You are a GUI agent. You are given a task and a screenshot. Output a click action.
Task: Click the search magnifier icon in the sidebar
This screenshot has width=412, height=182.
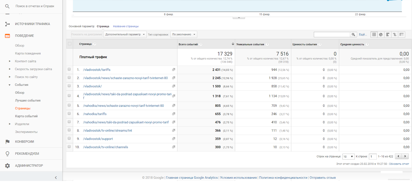7,6
